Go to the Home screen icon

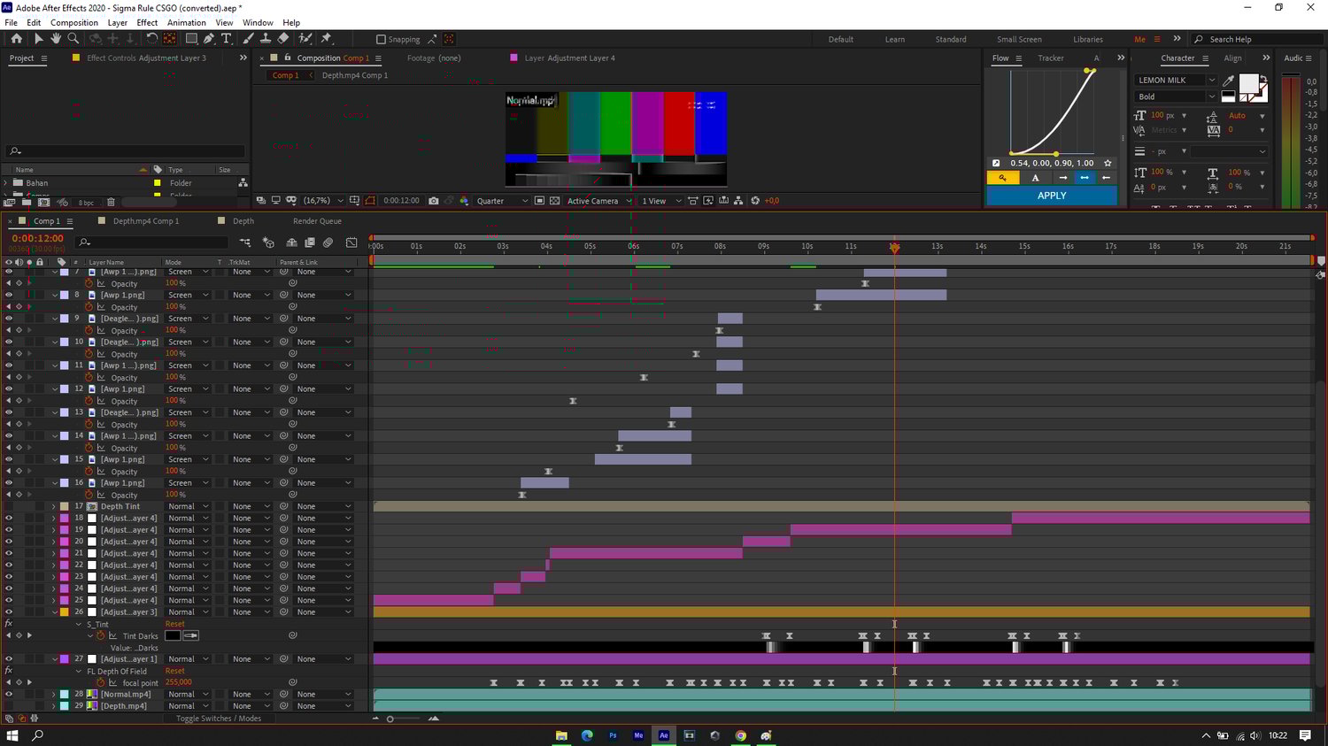16,39
